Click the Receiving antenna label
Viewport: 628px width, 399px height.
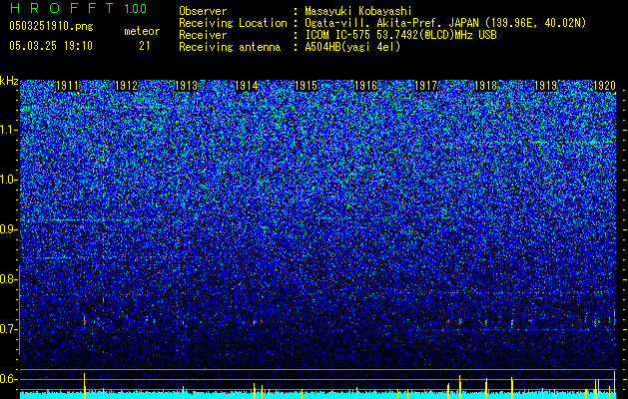coord(230,47)
